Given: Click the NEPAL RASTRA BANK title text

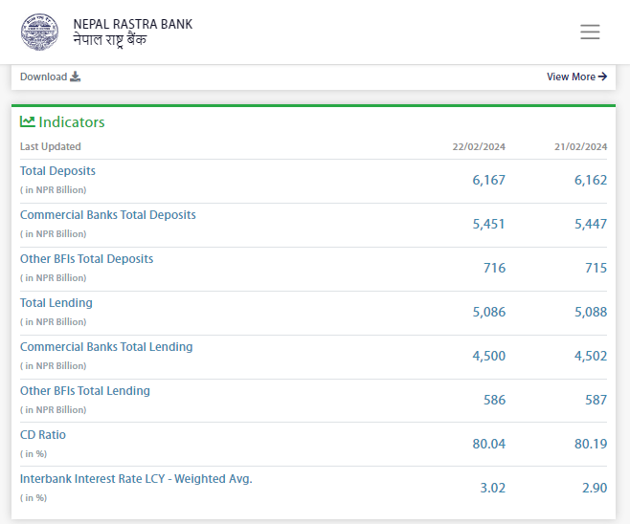Looking at the screenshot, I should (x=133, y=24).
